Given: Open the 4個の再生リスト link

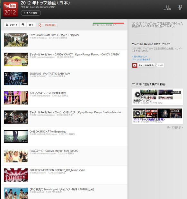Looking at the screenshot, I should coord(139,56).
